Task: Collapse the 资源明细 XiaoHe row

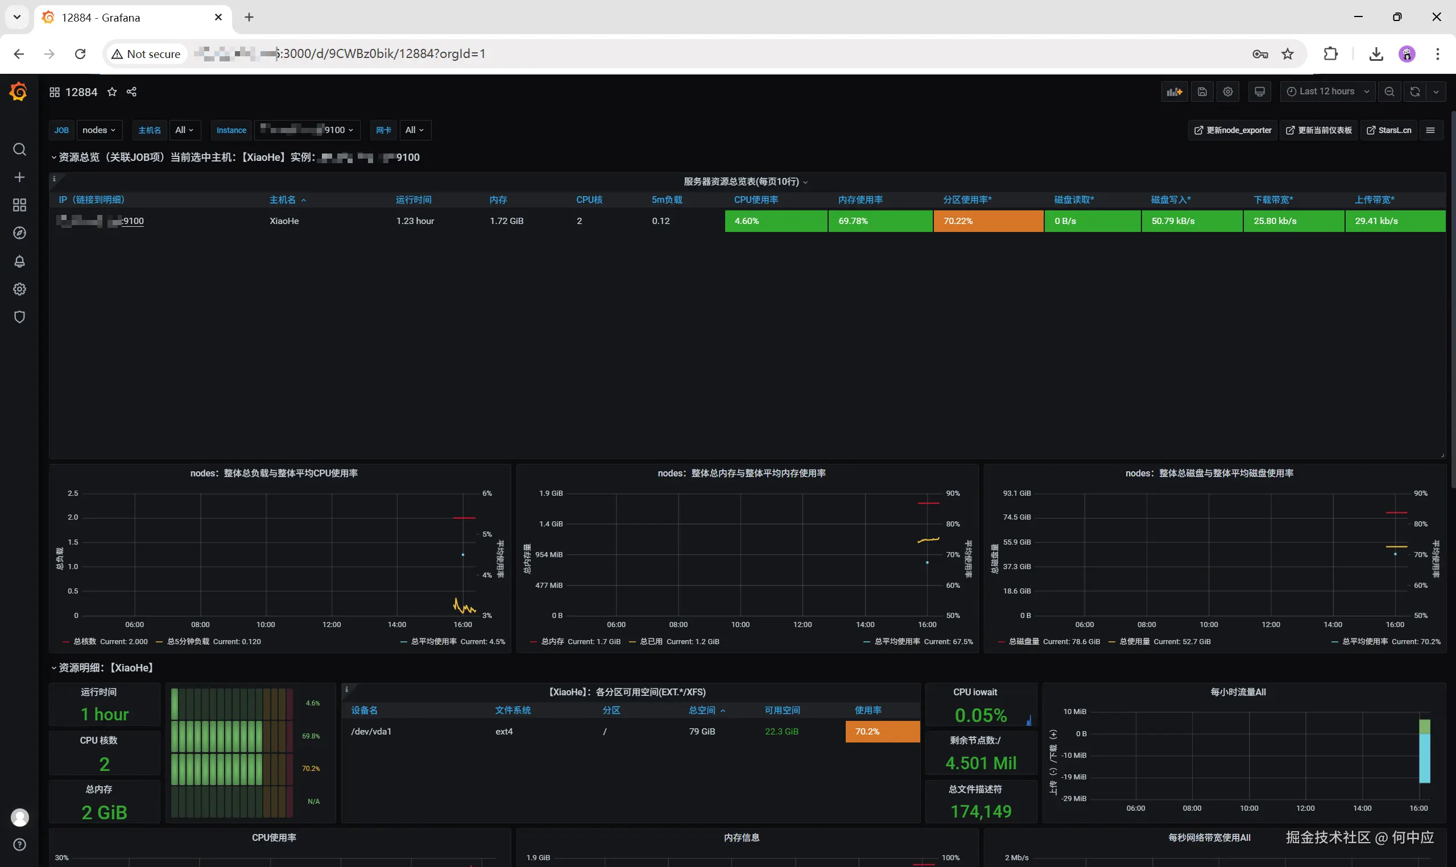Action: point(105,668)
